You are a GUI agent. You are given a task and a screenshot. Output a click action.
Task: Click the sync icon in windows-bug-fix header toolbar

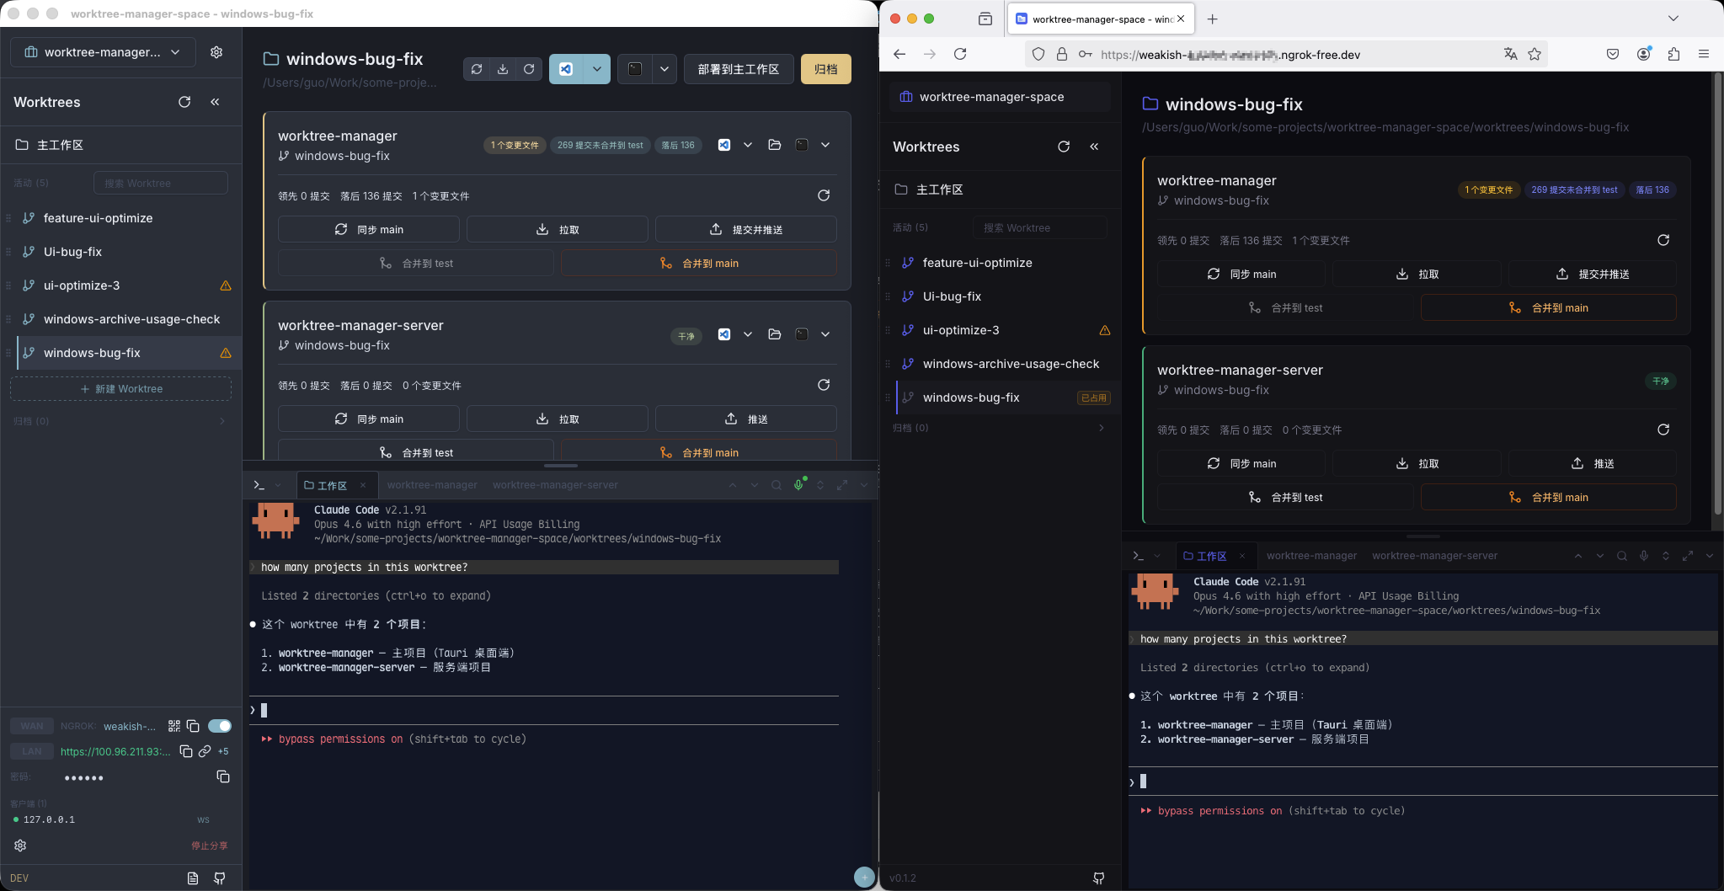(477, 69)
